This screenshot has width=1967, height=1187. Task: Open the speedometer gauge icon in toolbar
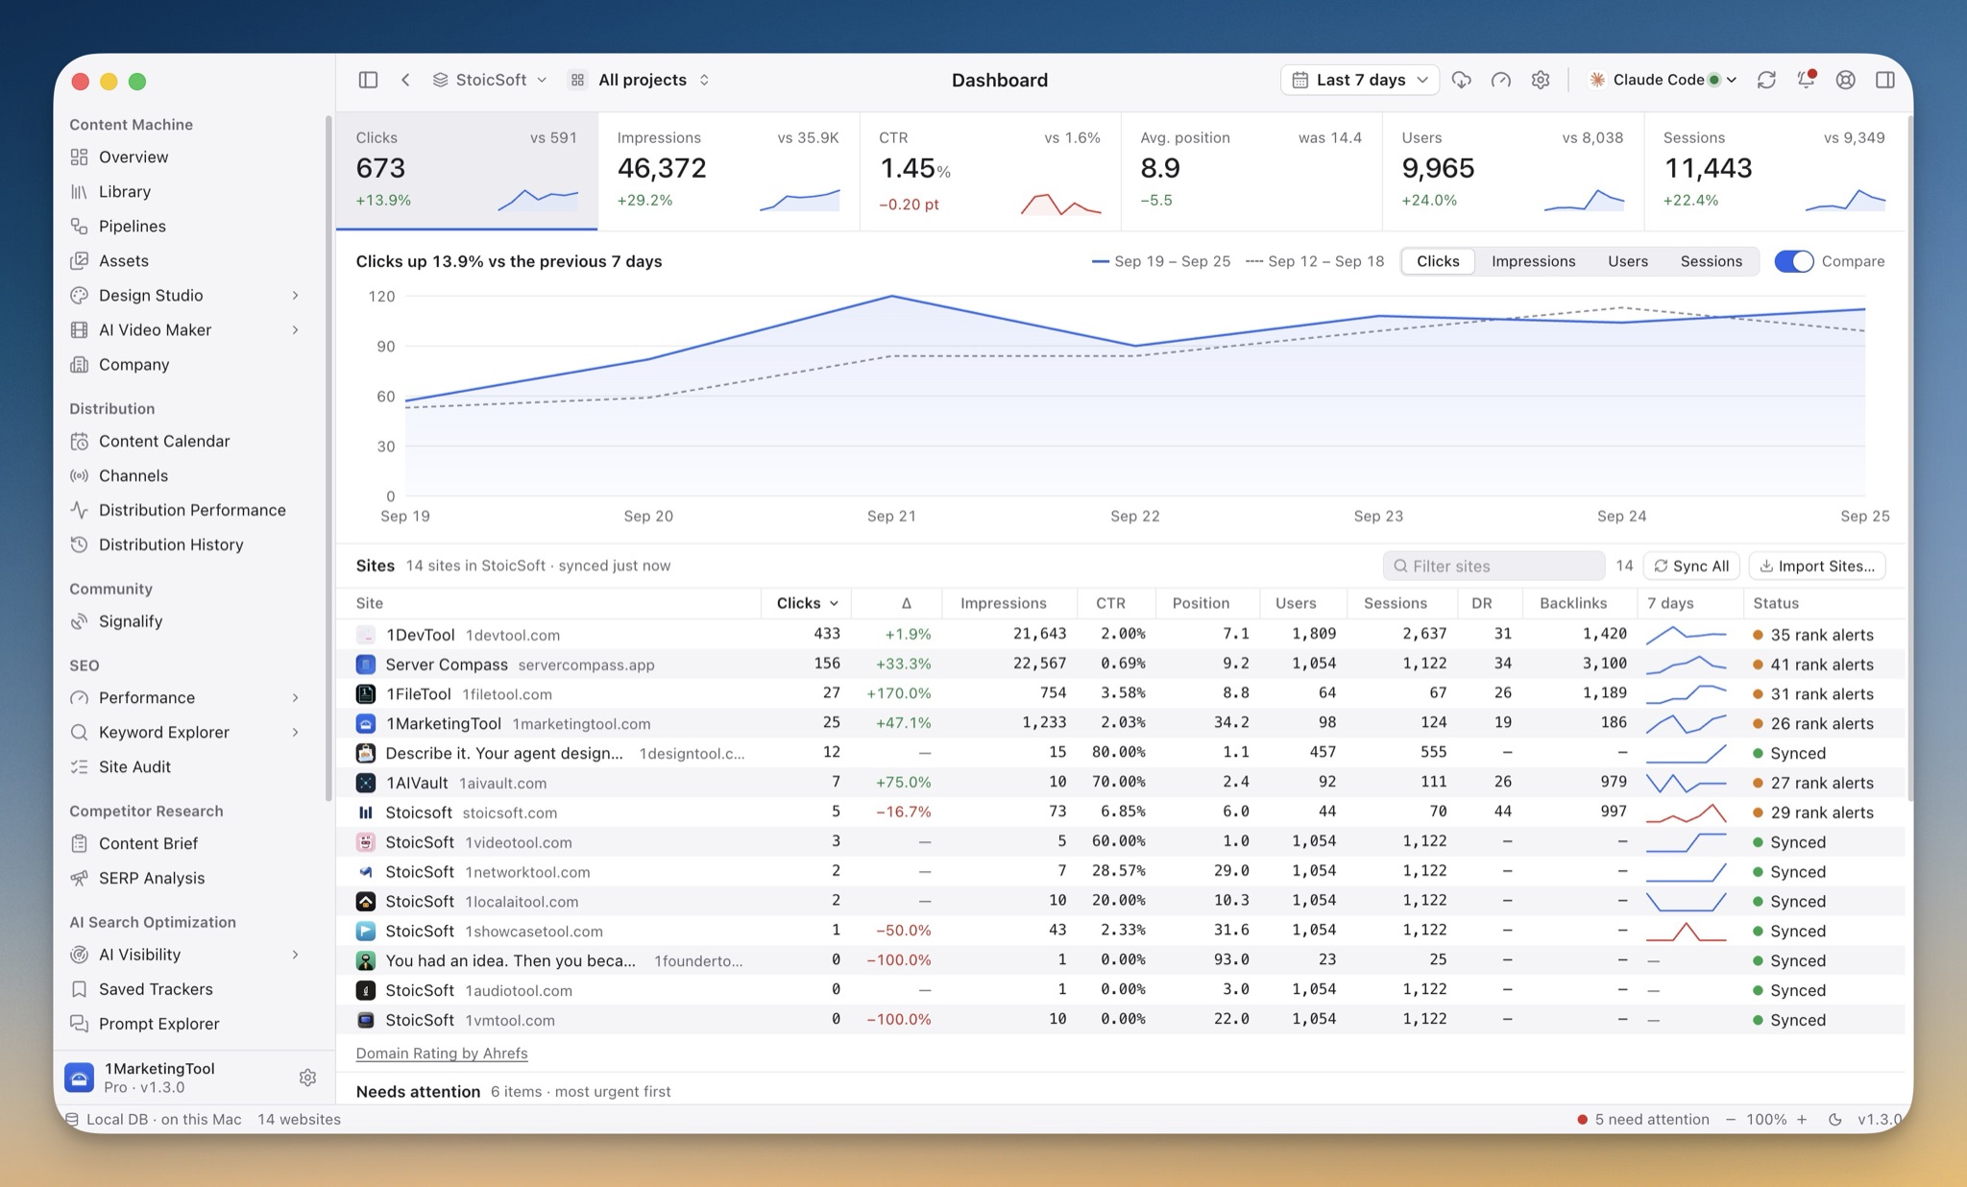coord(1501,80)
